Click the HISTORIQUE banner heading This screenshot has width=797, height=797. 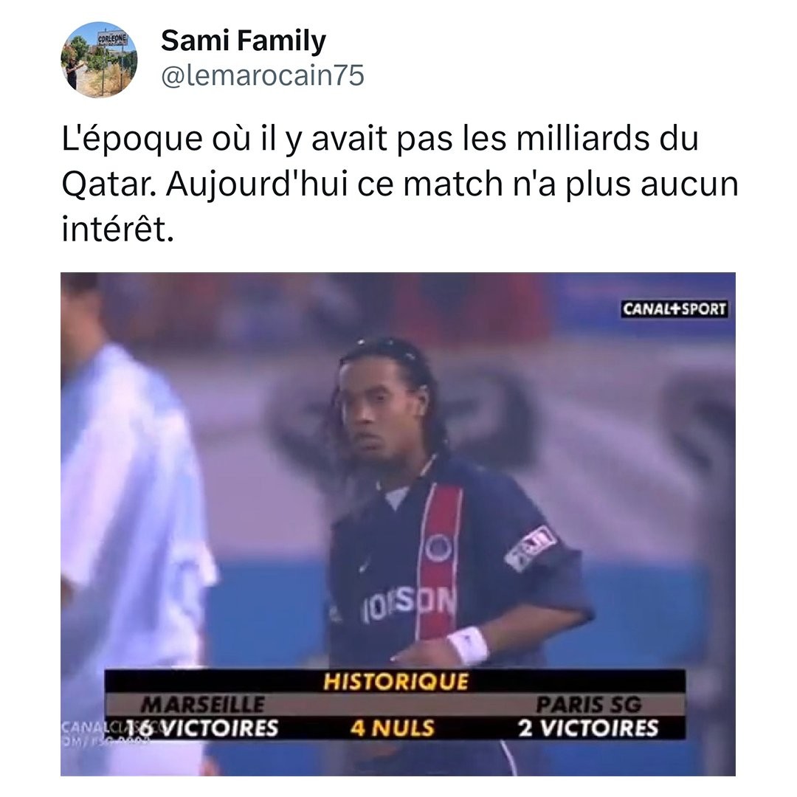(396, 682)
